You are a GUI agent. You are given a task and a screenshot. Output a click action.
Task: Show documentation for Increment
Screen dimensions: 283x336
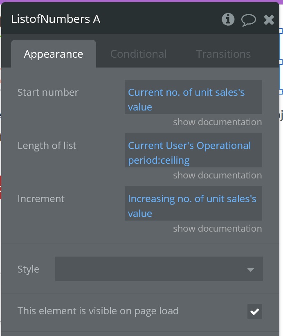(x=217, y=228)
